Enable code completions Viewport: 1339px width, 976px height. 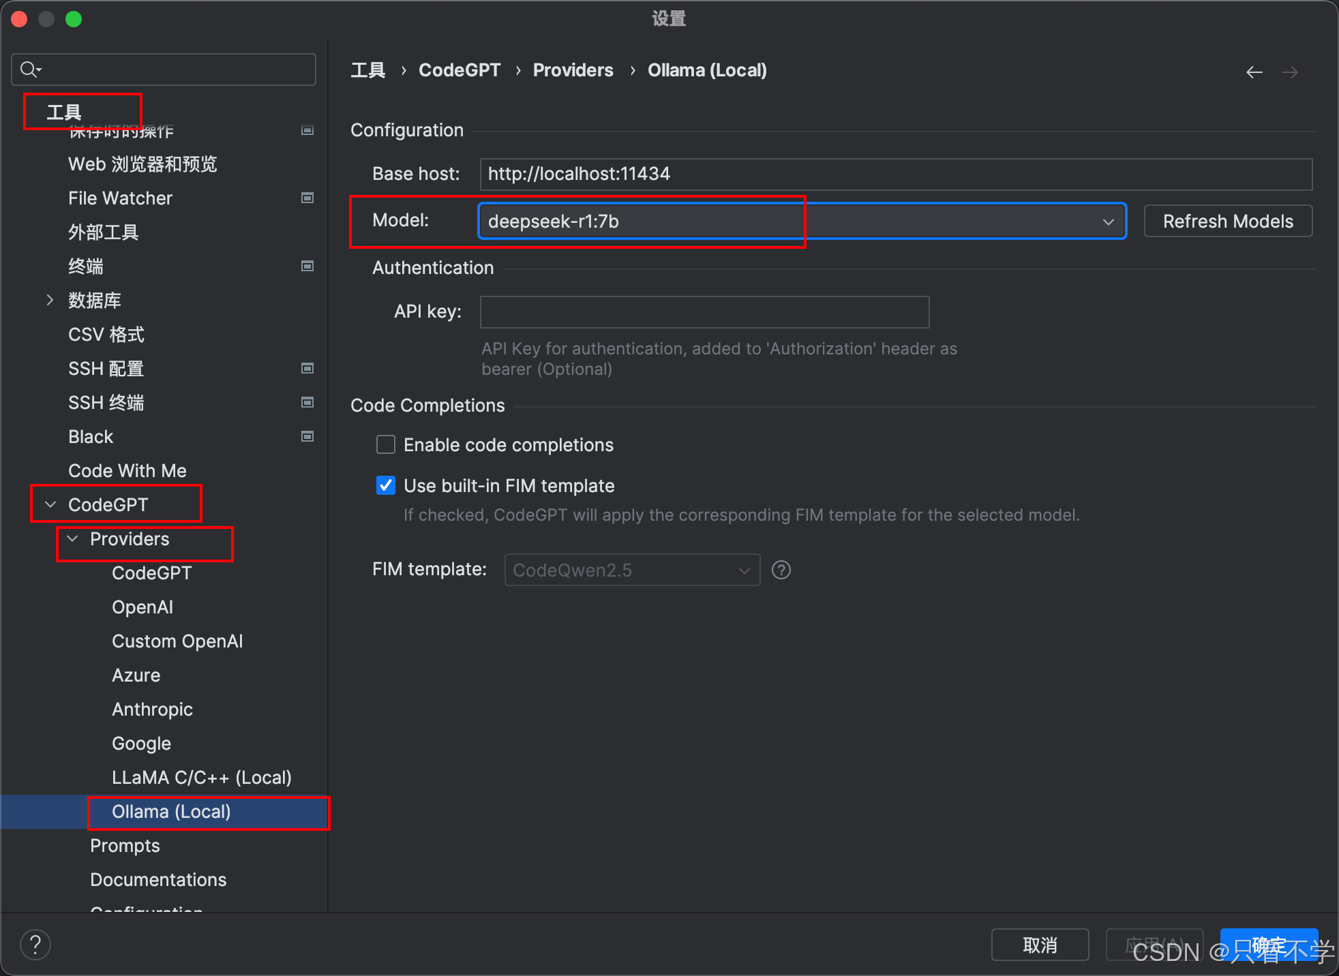(x=385, y=444)
